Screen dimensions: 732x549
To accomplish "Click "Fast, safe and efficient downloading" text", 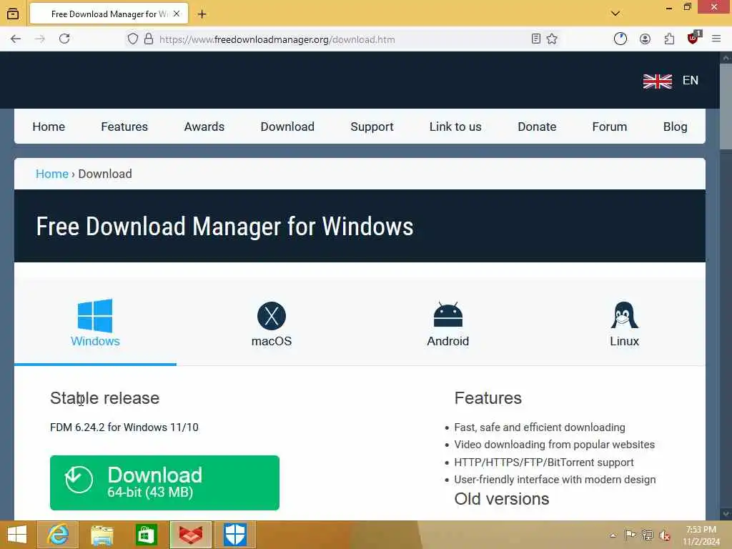I will (540, 427).
